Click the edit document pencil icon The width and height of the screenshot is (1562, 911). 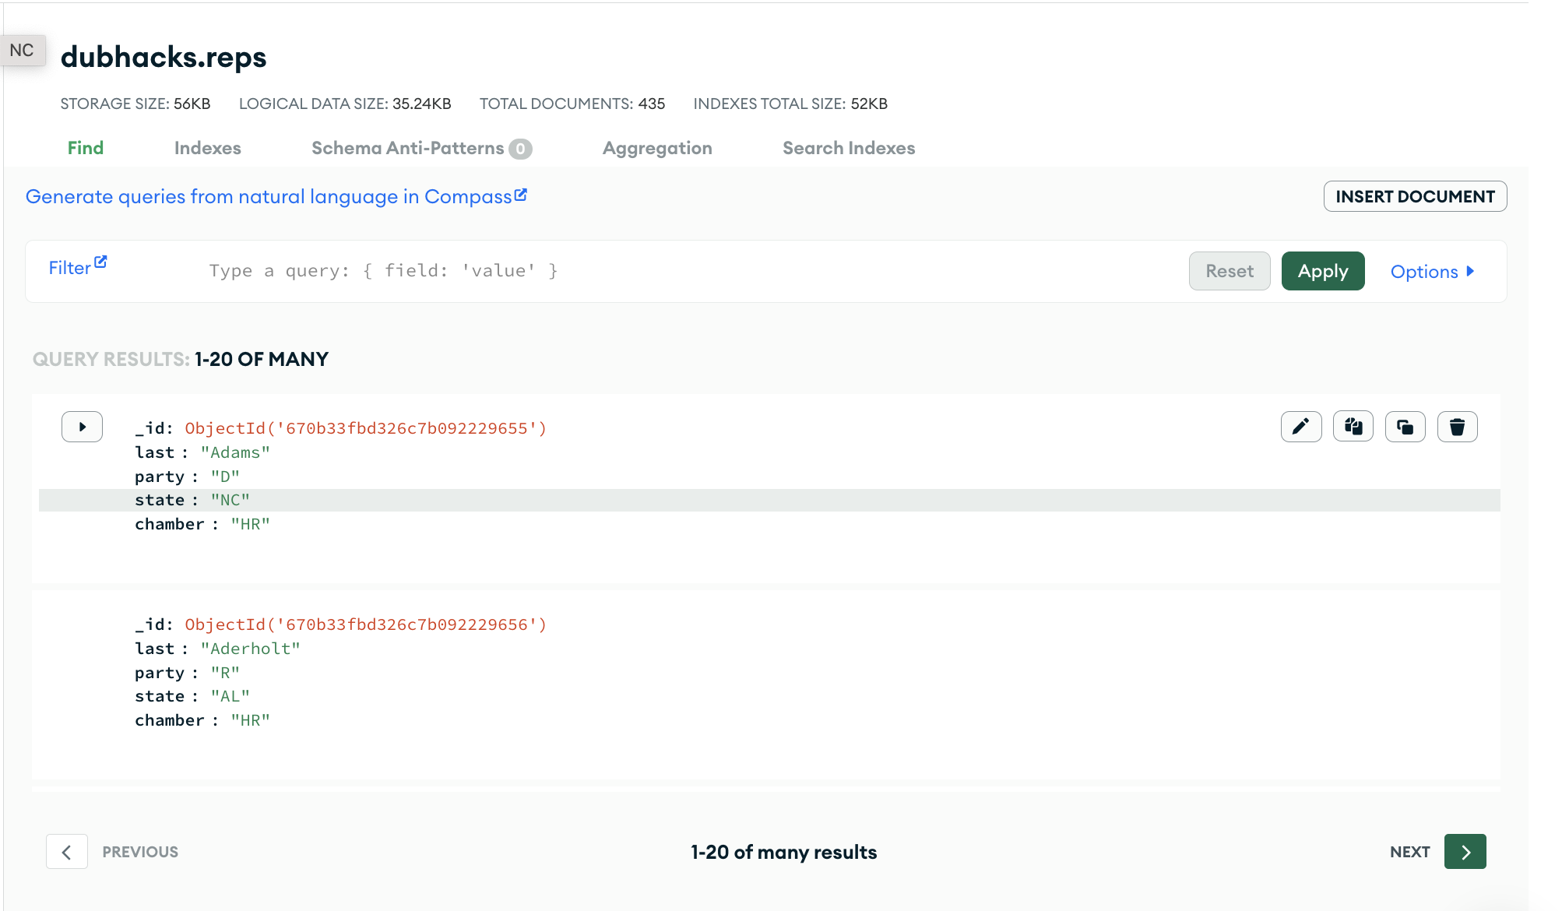[x=1300, y=427]
